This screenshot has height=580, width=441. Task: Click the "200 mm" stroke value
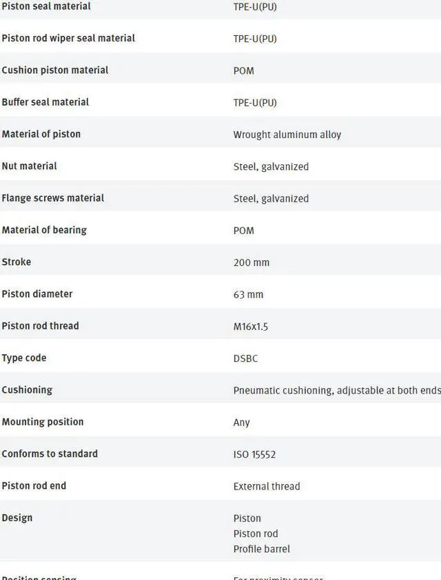(x=251, y=262)
